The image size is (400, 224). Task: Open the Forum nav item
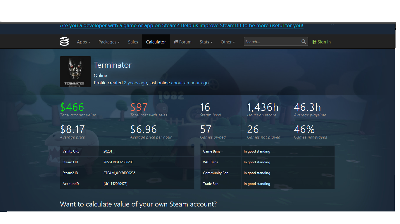tap(182, 42)
